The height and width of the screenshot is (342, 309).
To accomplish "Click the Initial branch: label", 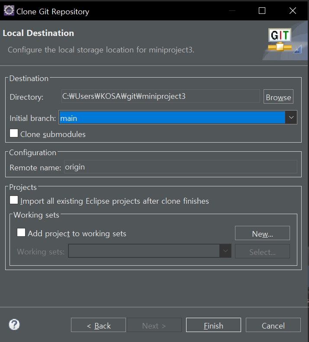I will 33,118.
